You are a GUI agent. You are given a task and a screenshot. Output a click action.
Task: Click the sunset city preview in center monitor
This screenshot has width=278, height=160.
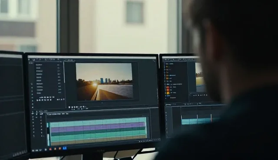click(x=104, y=82)
